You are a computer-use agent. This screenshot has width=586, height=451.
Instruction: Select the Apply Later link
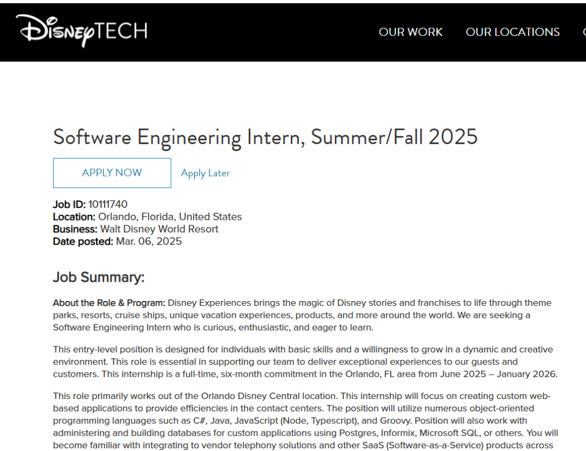point(205,173)
